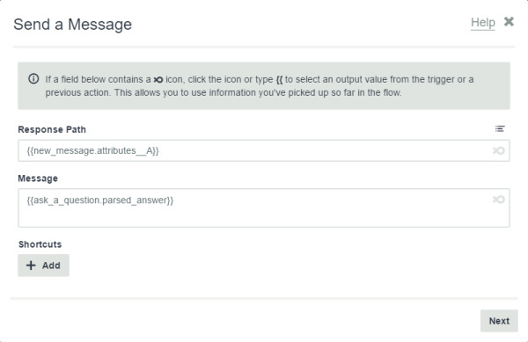Click the ask_a_question.parsed_answer token text
Image resolution: width=528 pixels, height=342 pixels.
click(100, 200)
